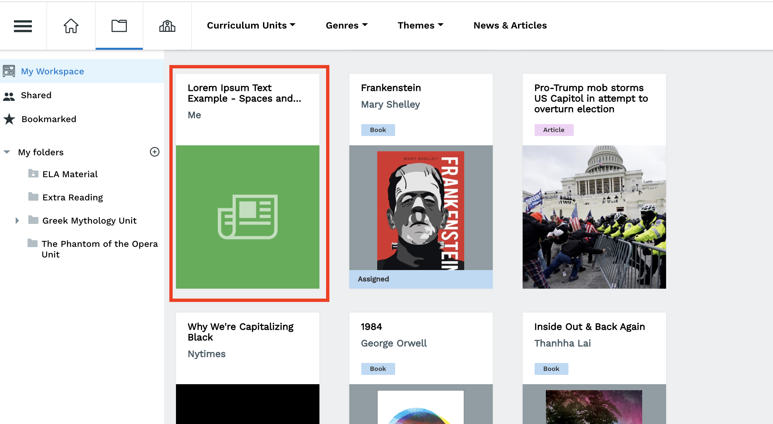Click the Article tag
The width and height of the screenshot is (773, 424).
pyautogui.click(x=554, y=130)
